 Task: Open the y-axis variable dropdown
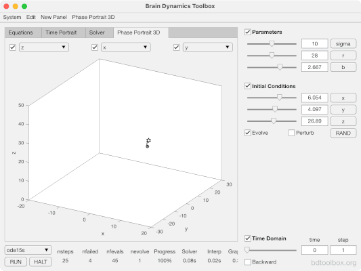pos(208,47)
